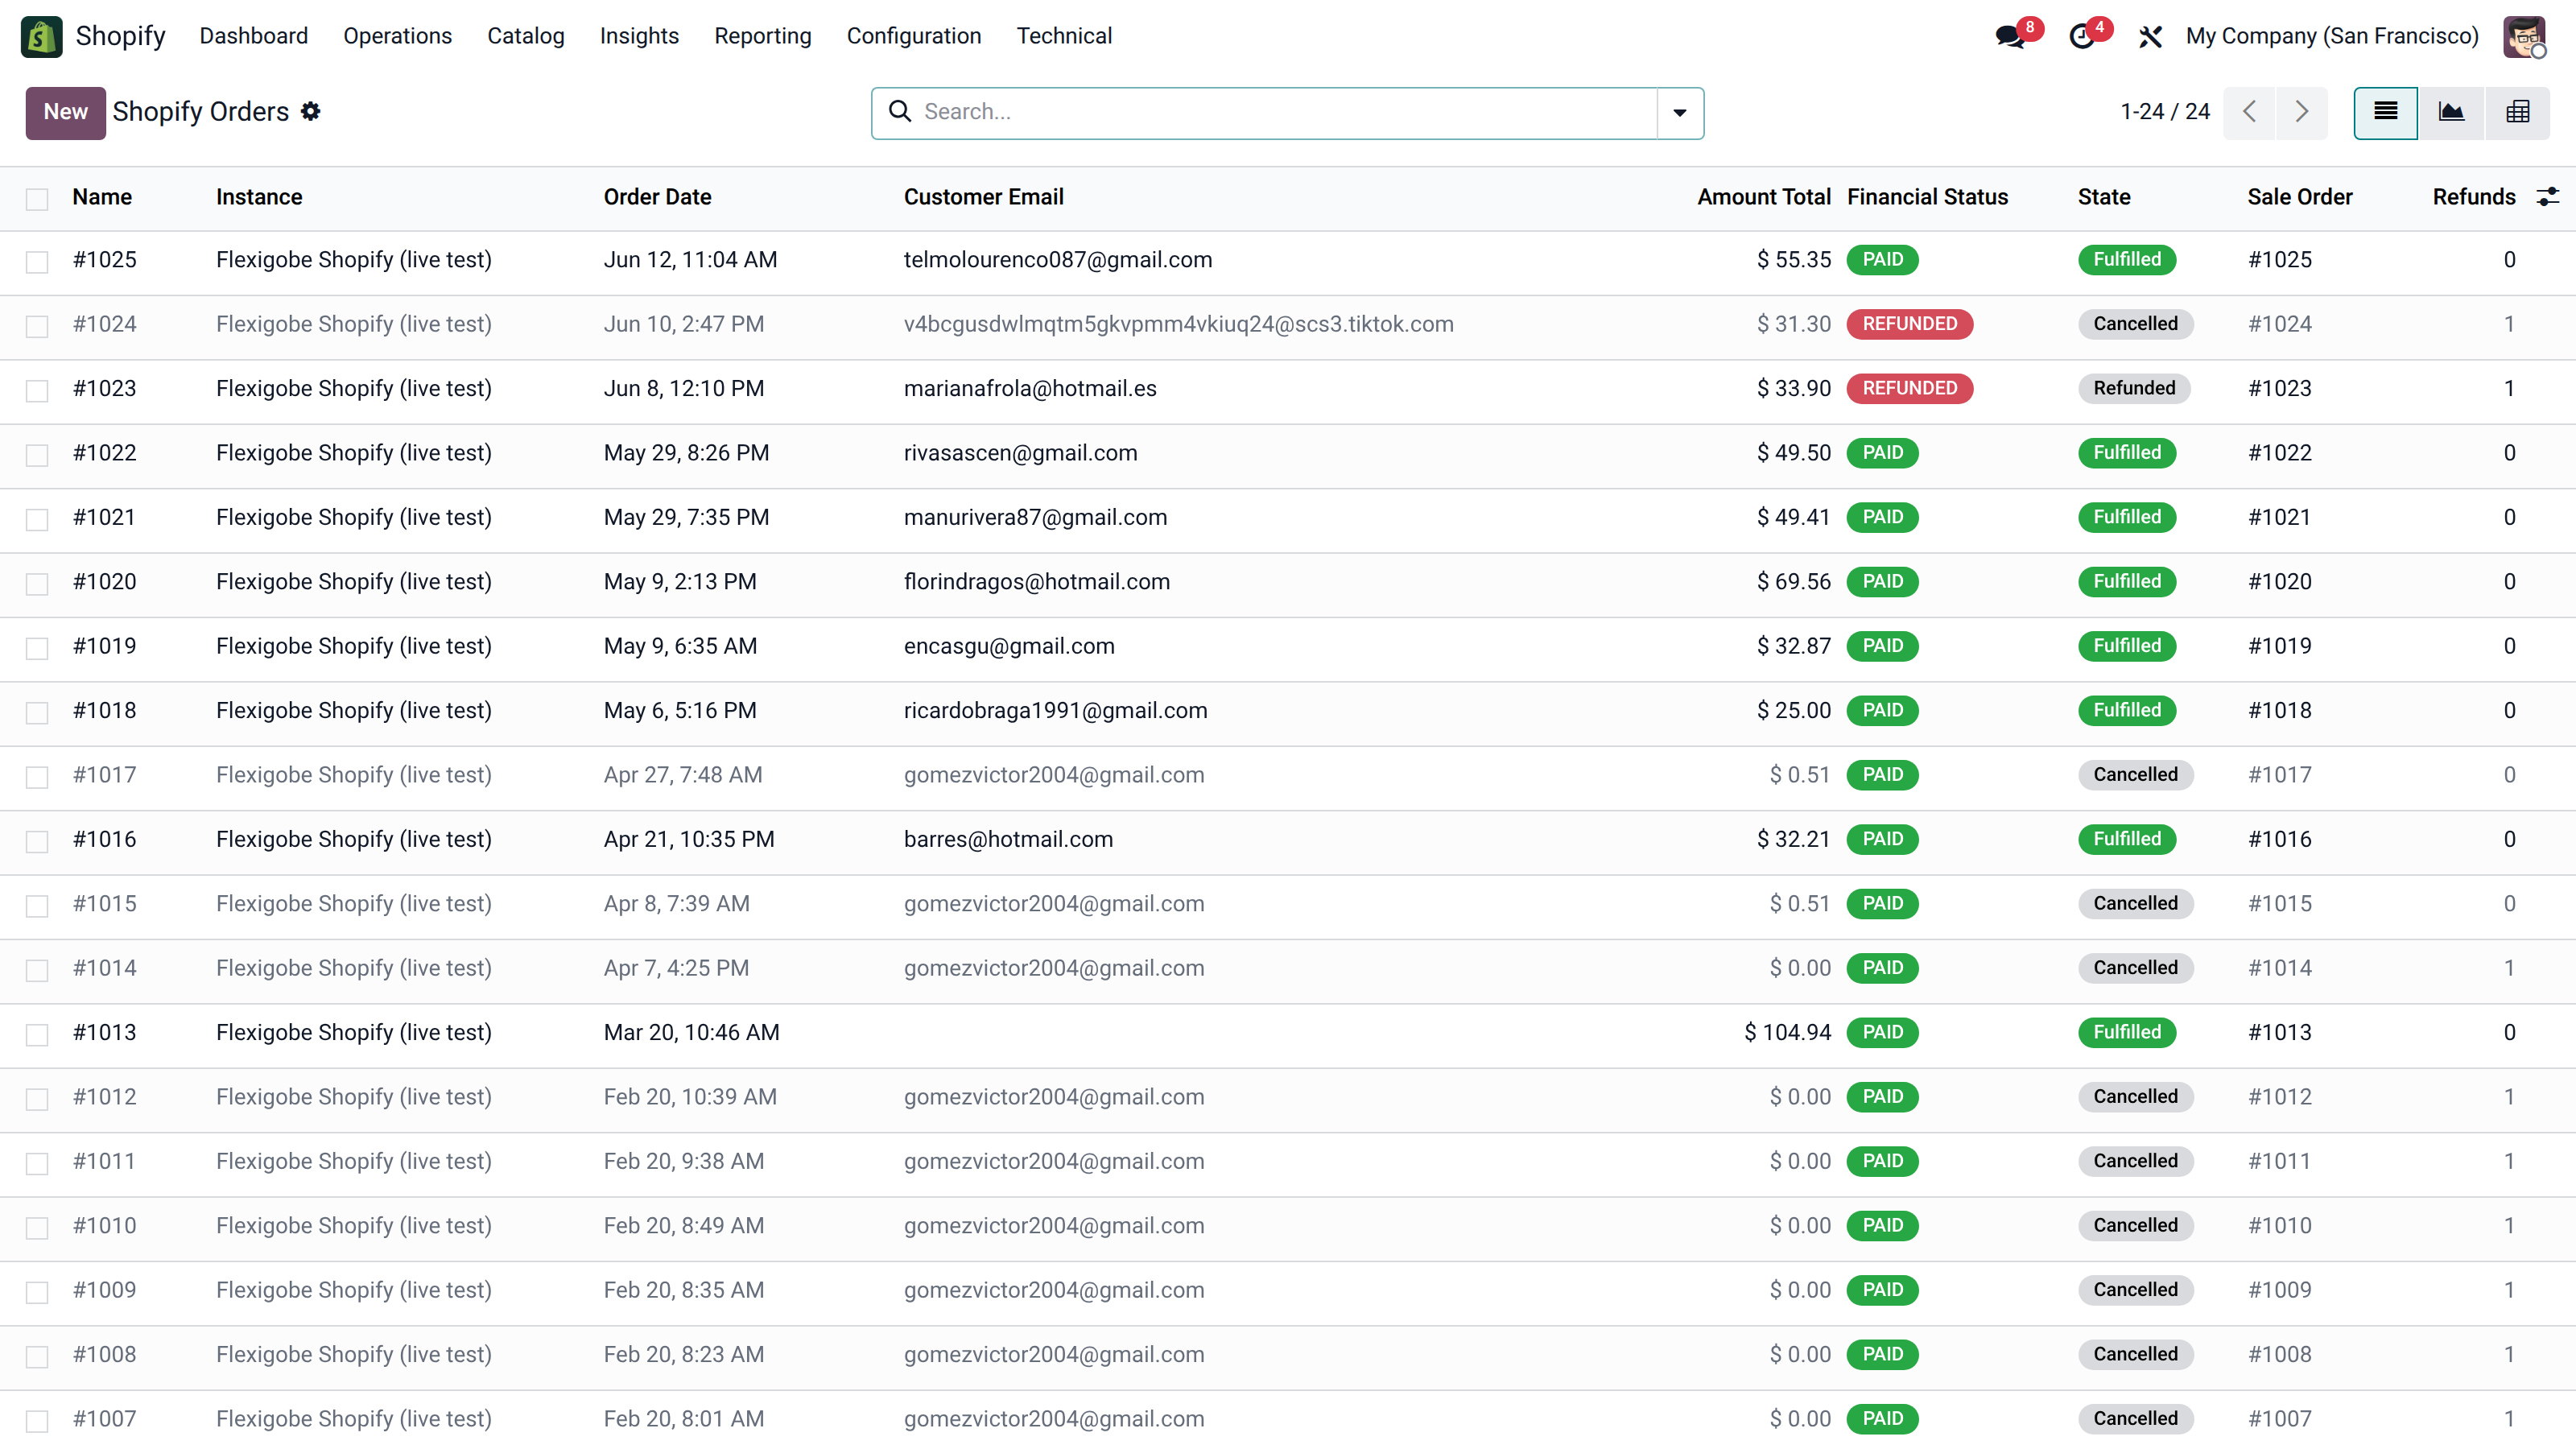Open the Operations menu
Image resolution: width=2576 pixels, height=1449 pixels.
(397, 36)
